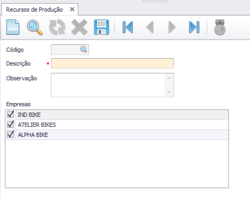This screenshot has width=250, height=198.
Task: Open the Código lookup magnifier button
Action: click(x=84, y=50)
